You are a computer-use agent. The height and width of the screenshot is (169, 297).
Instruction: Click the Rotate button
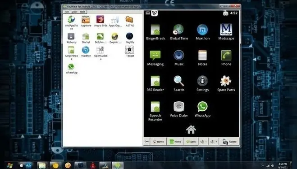coord(229,142)
